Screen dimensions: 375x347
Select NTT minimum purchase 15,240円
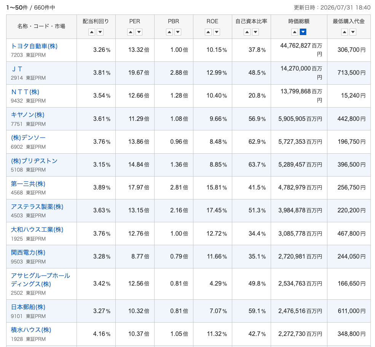click(353, 96)
